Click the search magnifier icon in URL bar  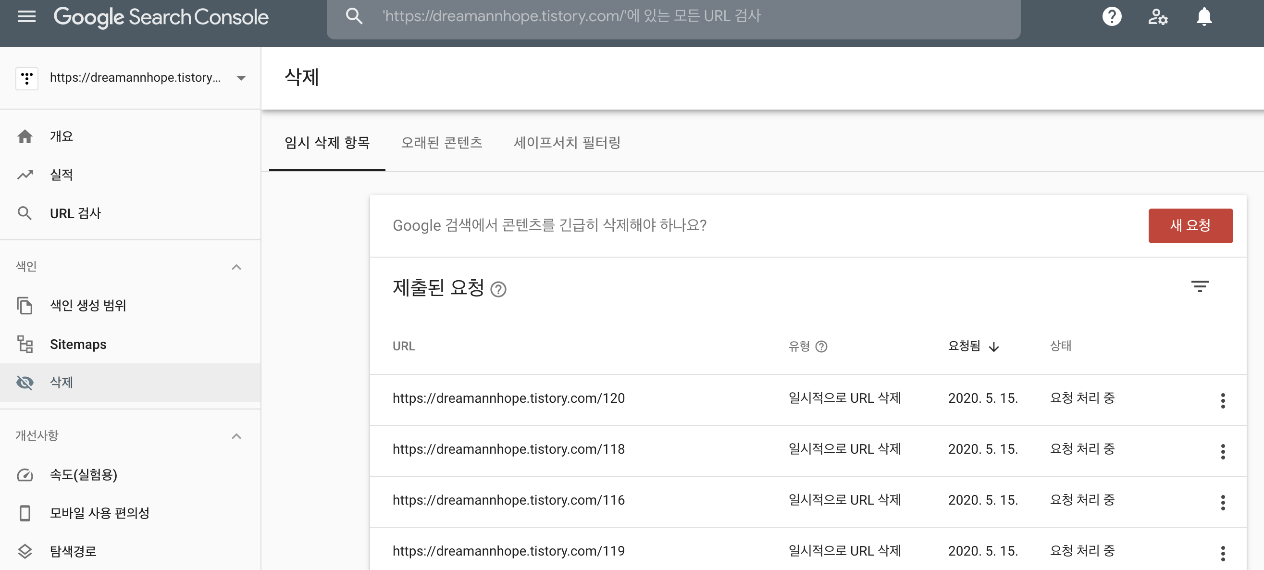pyautogui.click(x=354, y=16)
